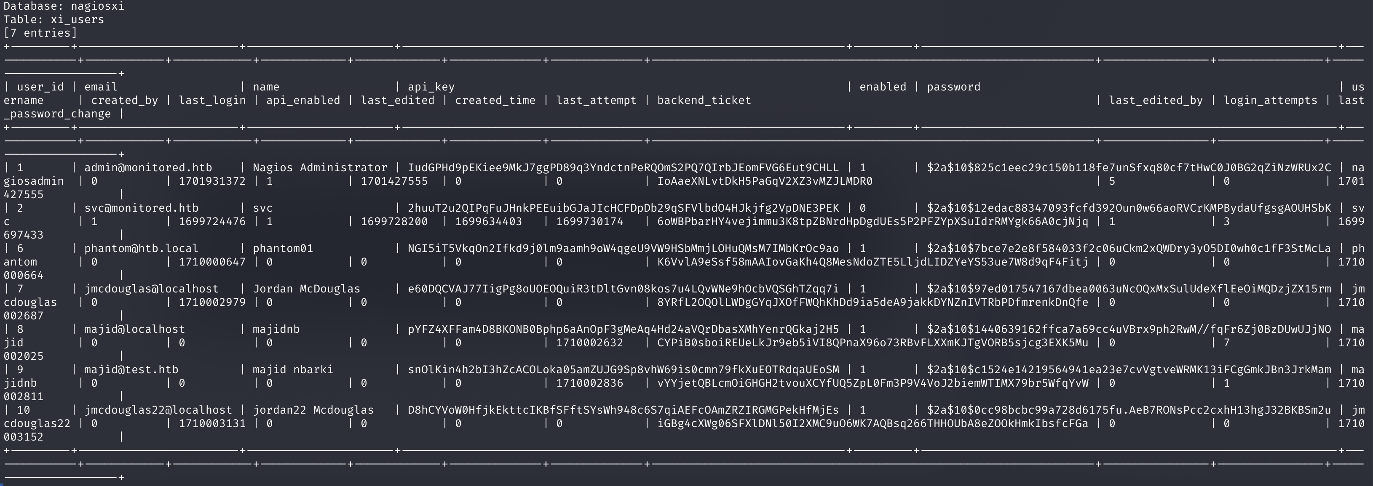Click the password hash '$2a$10$97ed017547167dbea'
This screenshot has height=486, width=1373.
coord(1129,289)
